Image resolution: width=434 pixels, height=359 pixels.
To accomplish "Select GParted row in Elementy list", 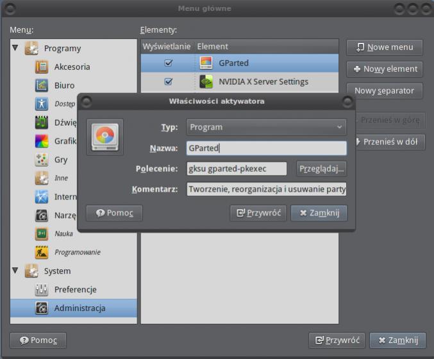I will (x=269, y=63).
